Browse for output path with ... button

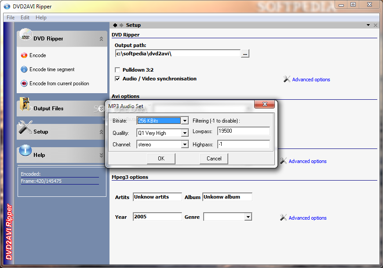245,54
